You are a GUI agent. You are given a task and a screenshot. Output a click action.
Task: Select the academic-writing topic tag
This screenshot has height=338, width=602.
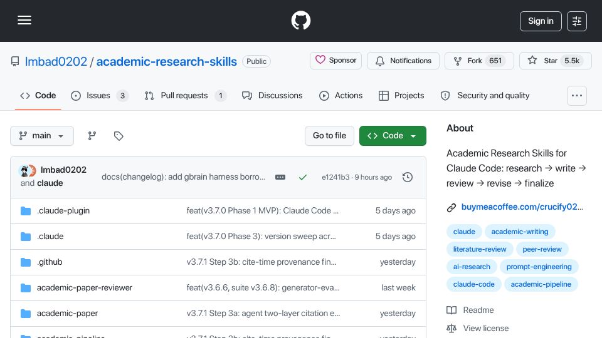tap(520, 232)
